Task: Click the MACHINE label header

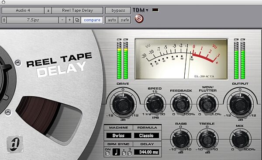Action: [x=118, y=128]
